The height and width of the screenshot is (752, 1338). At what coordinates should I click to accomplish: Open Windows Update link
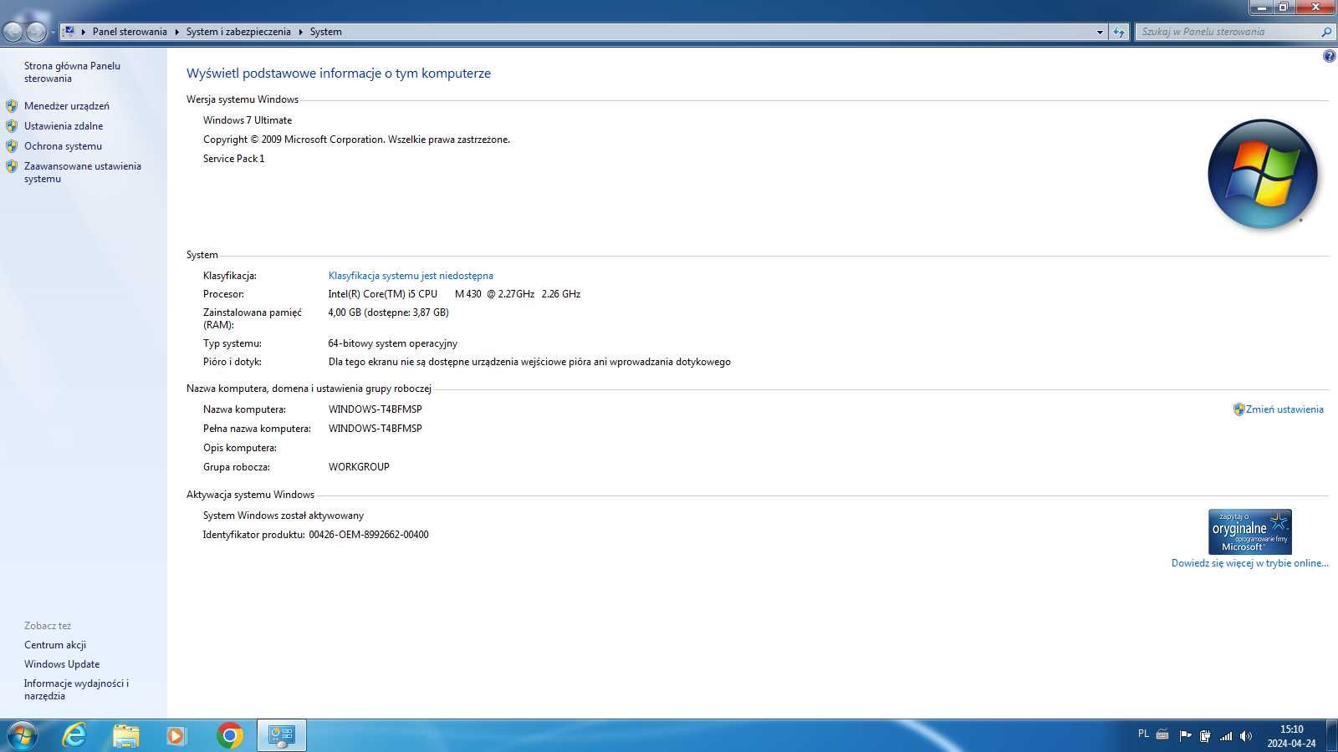pos(62,664)
